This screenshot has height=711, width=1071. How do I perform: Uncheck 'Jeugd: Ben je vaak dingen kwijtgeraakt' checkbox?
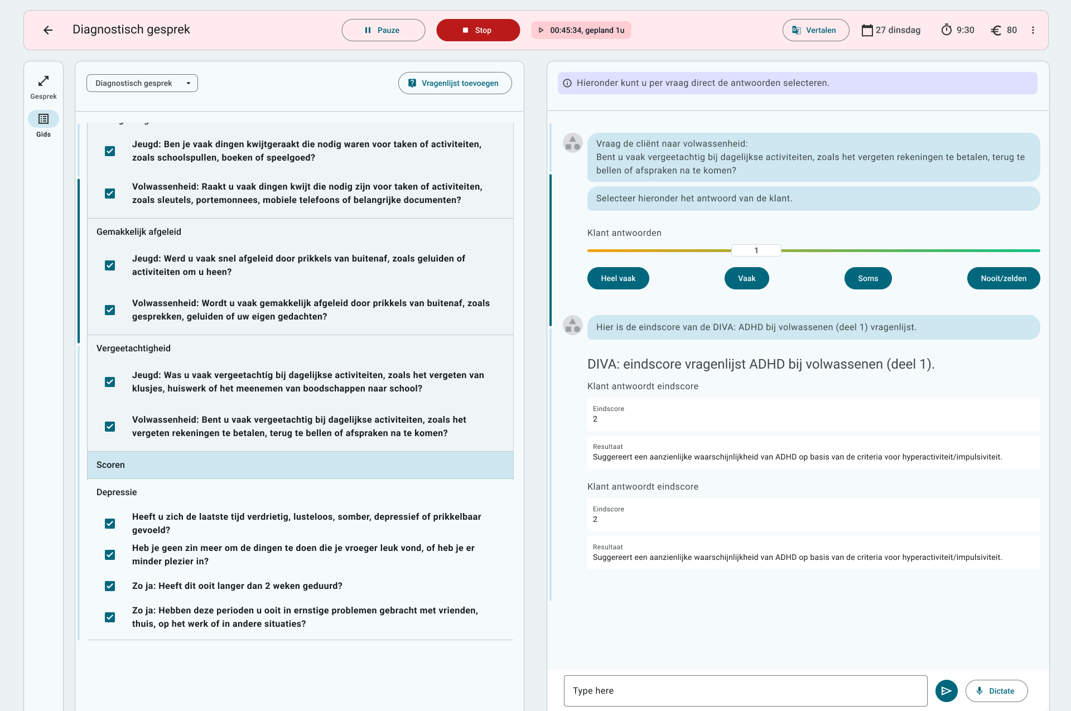(x=110, y=151)
